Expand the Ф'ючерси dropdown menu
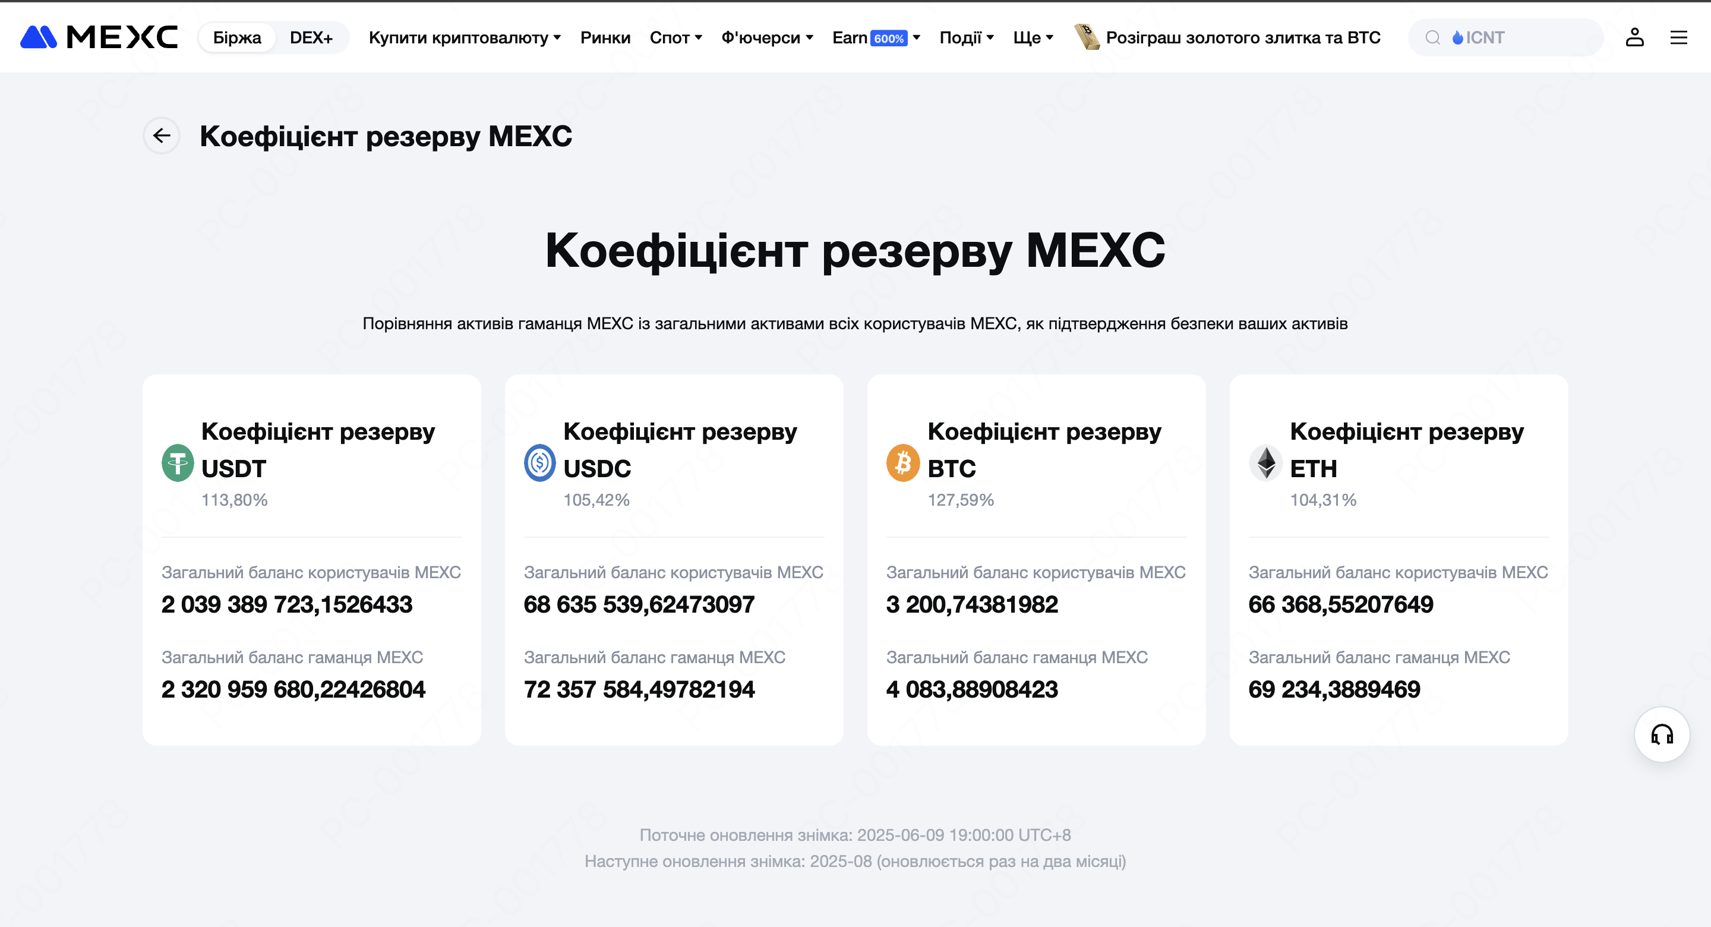1711x927 pixels. 767,37
